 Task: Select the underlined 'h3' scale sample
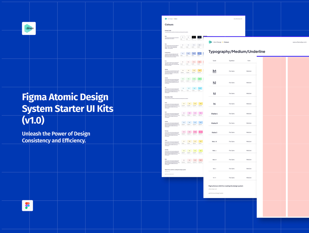click(x=214, y=93)
